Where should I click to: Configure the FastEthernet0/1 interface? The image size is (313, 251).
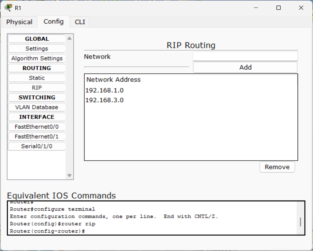[37, 136]
